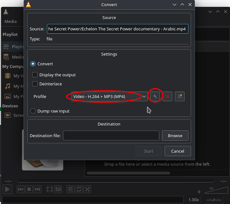Enable the Deinterlace checkbox
Image resolution: width=230 pixels, height=204 pixels.
pos(35,84)
